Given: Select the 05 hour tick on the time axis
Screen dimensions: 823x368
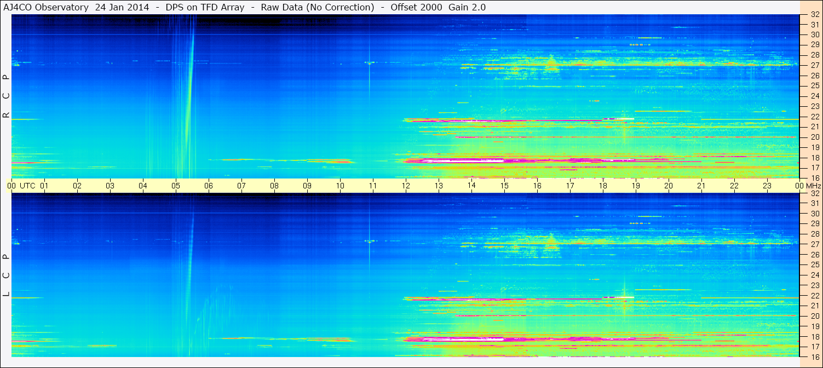Looking at the screenshot, I should tap(176, 186).
